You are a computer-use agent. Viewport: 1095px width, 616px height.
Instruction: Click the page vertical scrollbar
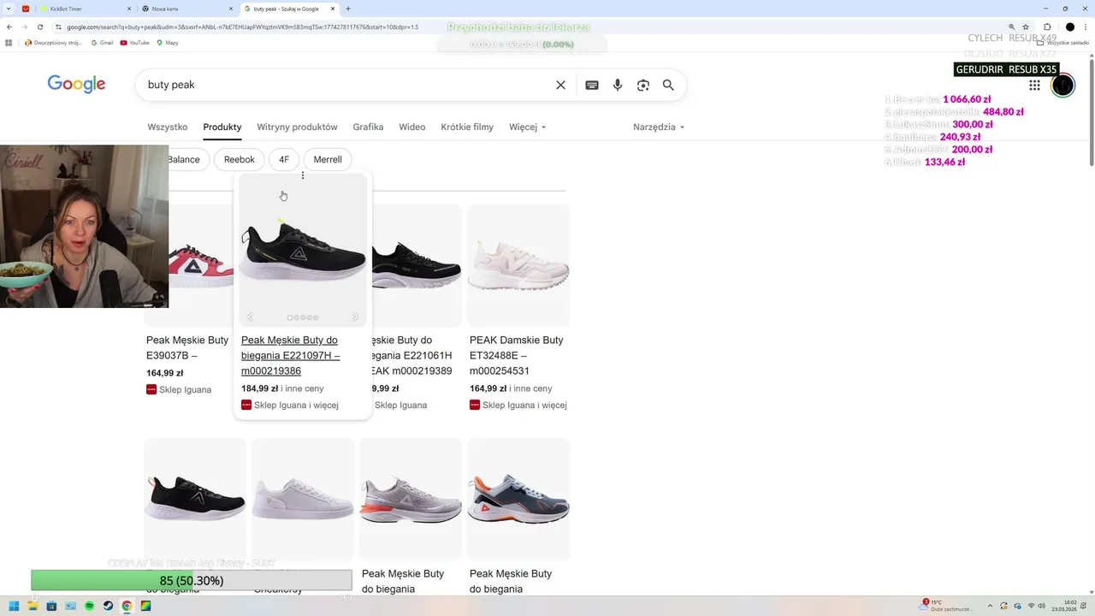[1091, 111]
